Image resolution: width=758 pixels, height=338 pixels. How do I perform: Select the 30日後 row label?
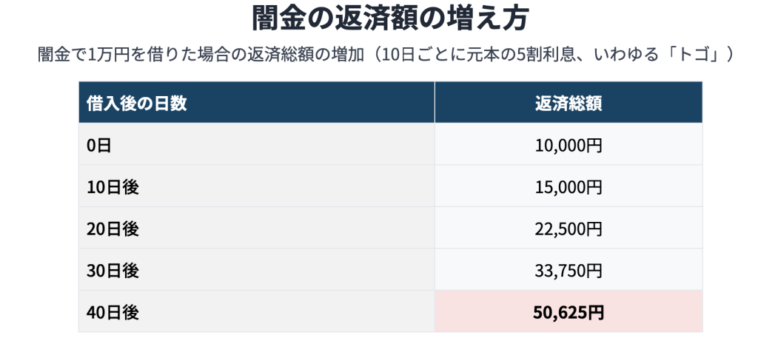coord(257,270)
